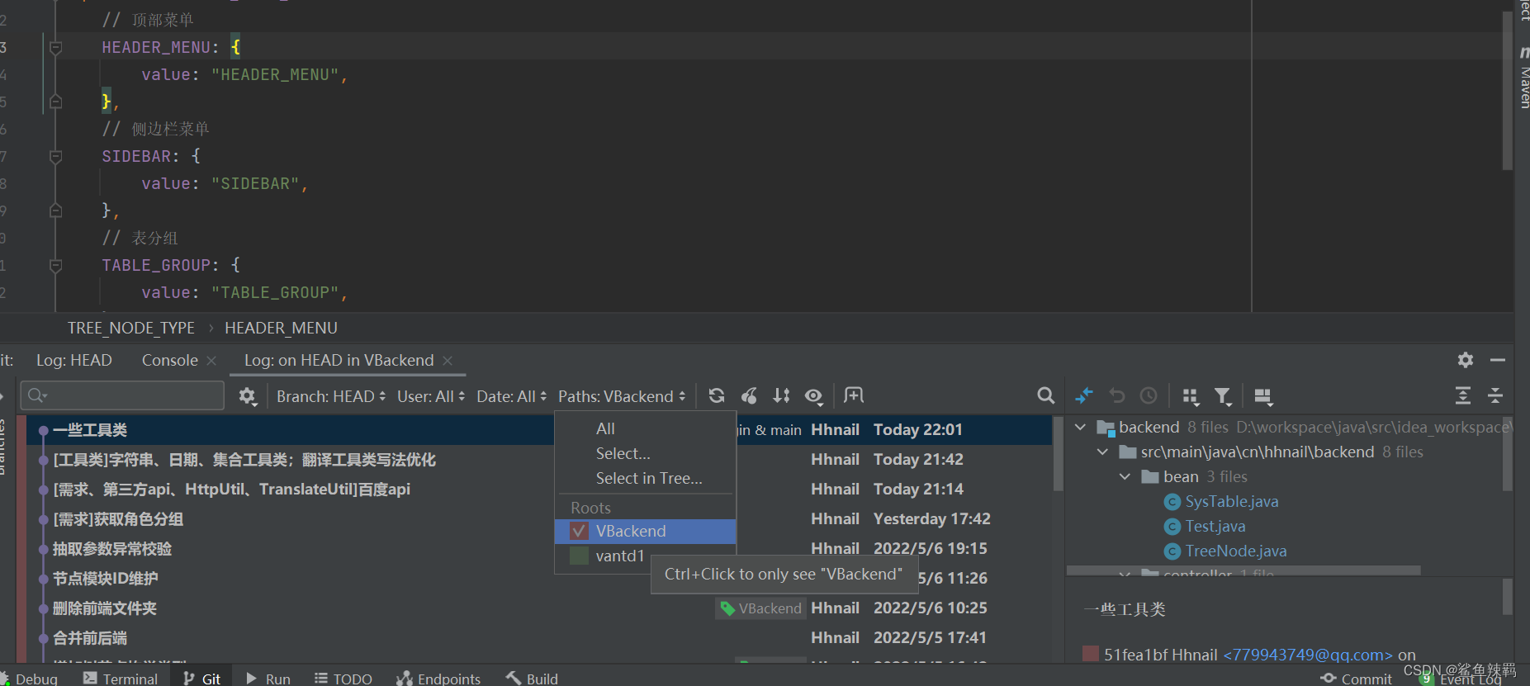Image resolution: width=1530 pixels, height=686 pixels.
Task: Open the eye View Options menu
Action: click(x=814, y=396)
